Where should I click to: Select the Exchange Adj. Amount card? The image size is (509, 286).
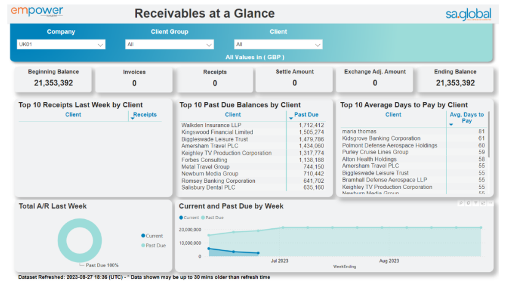tap(375, 79)
